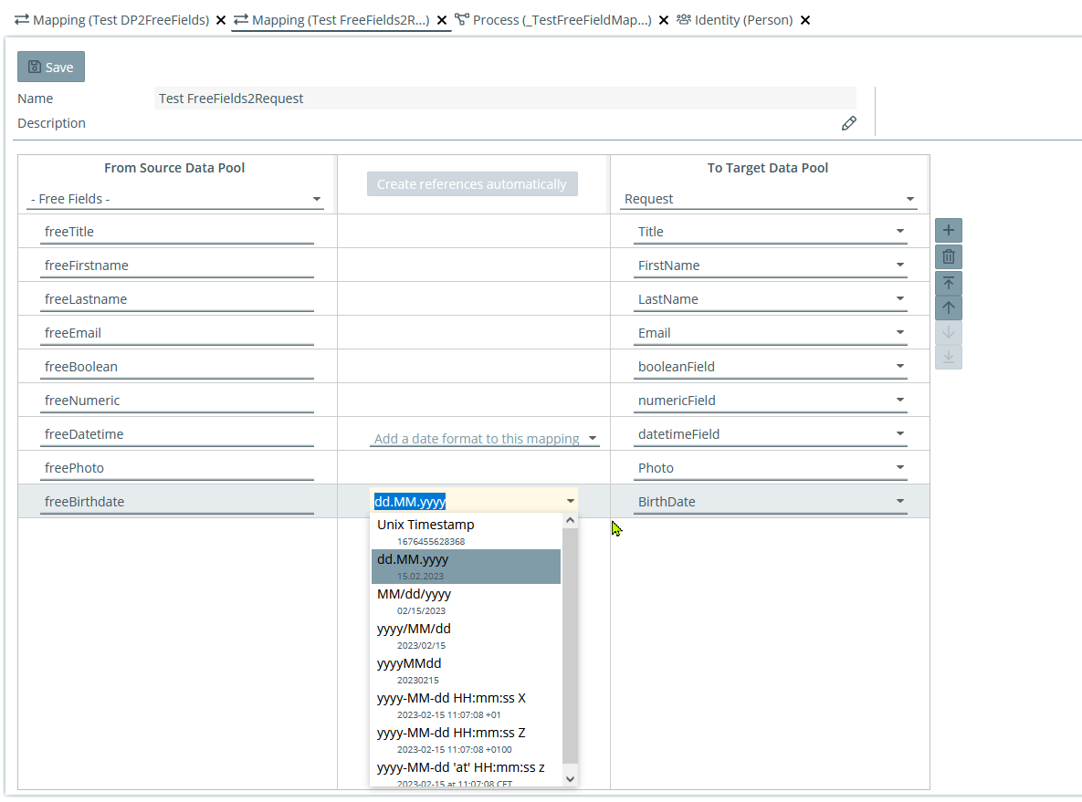Close the Test DP2FreeFields mapping tab
1082x802 pixels.
click(221, 20)
